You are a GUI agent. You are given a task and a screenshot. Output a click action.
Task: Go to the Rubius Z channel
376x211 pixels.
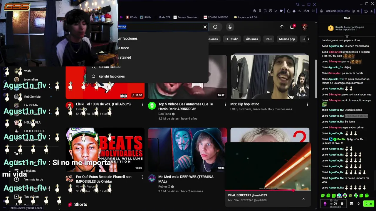[164, 187]
